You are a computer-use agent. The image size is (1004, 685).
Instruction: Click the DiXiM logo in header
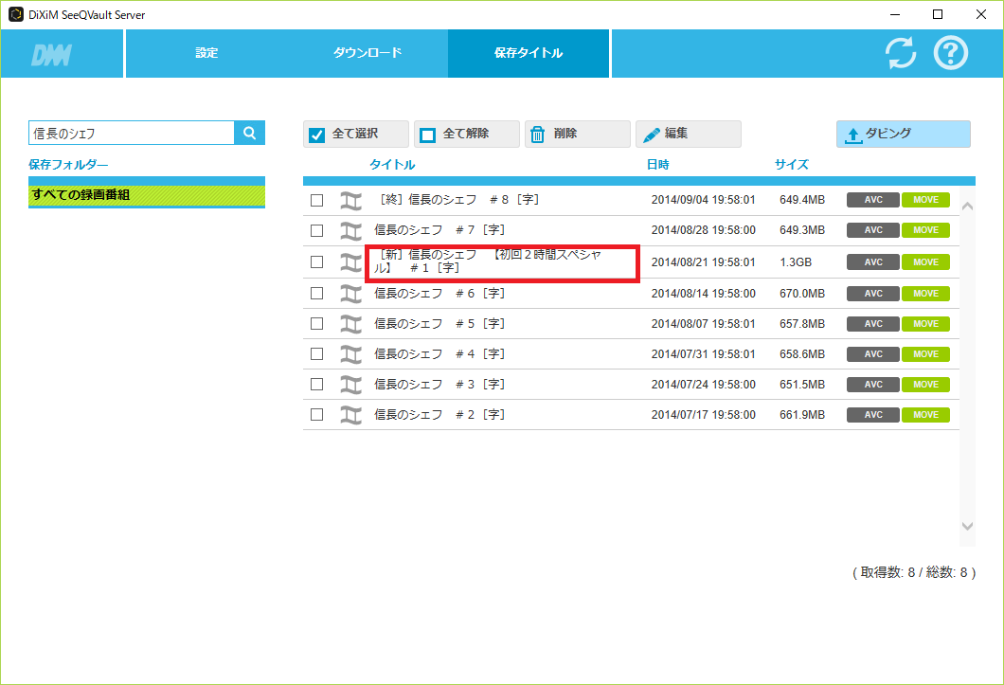point(50,55)
